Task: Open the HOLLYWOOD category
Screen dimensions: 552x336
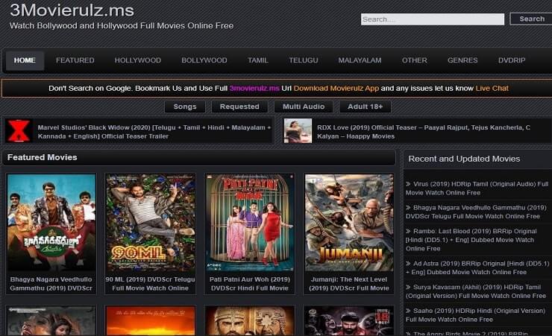Action: [x=138, y=60]
